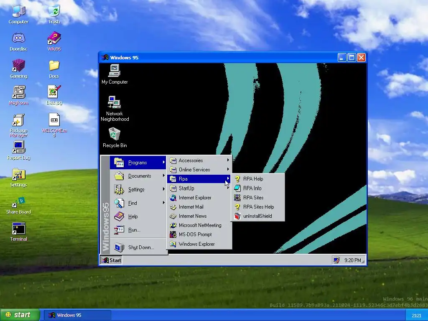Open Help from the Start menu
428x321 pixels.
coord(138,217)
